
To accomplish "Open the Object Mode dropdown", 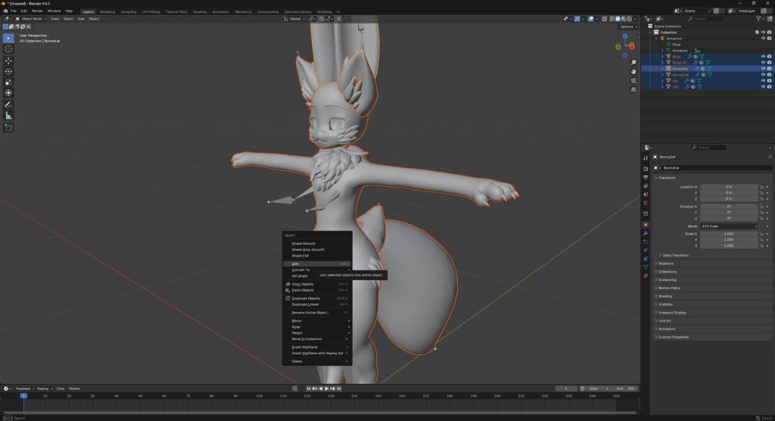I will 33,19.
